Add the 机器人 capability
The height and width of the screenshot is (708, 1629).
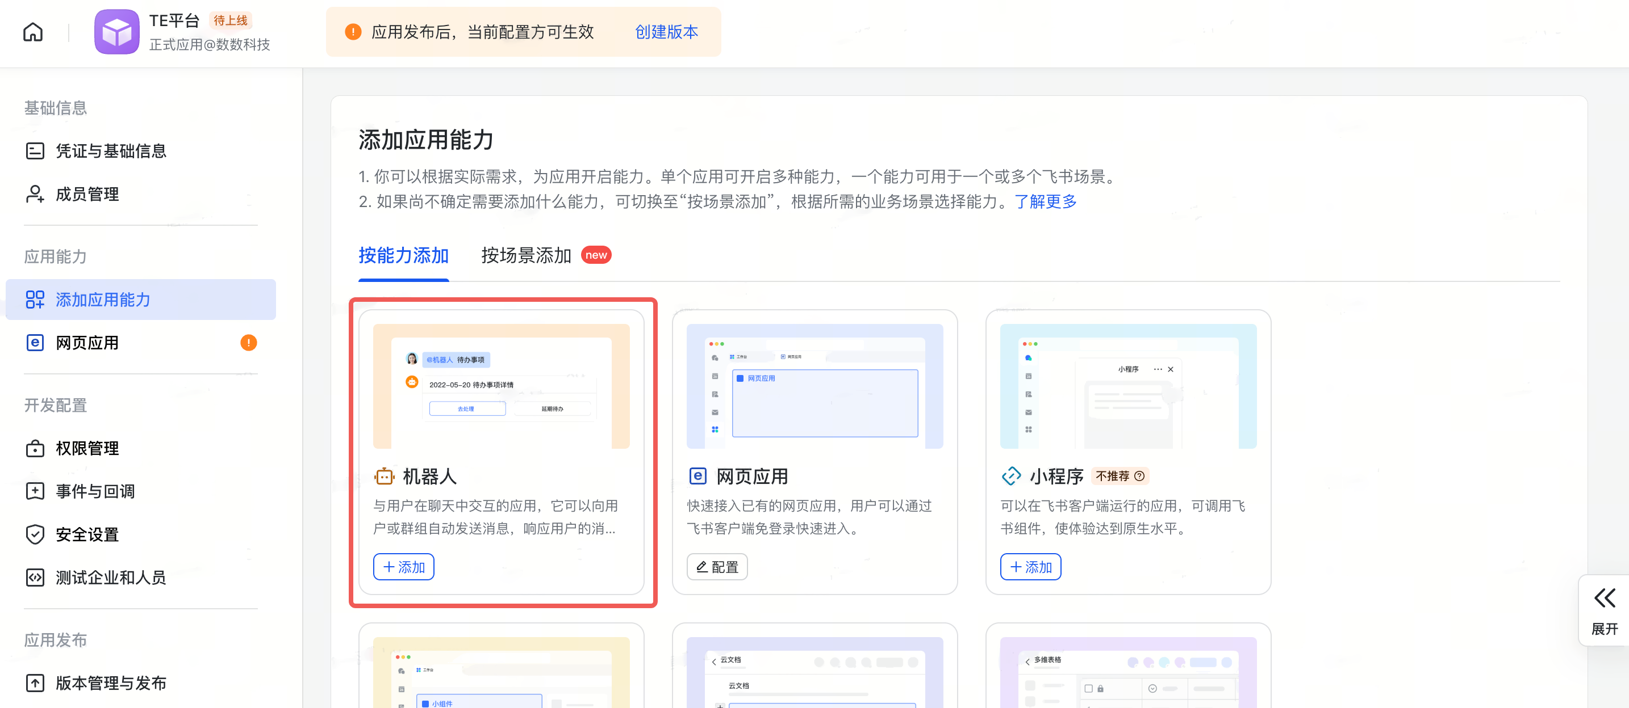pyautogui.click(x=403, y=567)
